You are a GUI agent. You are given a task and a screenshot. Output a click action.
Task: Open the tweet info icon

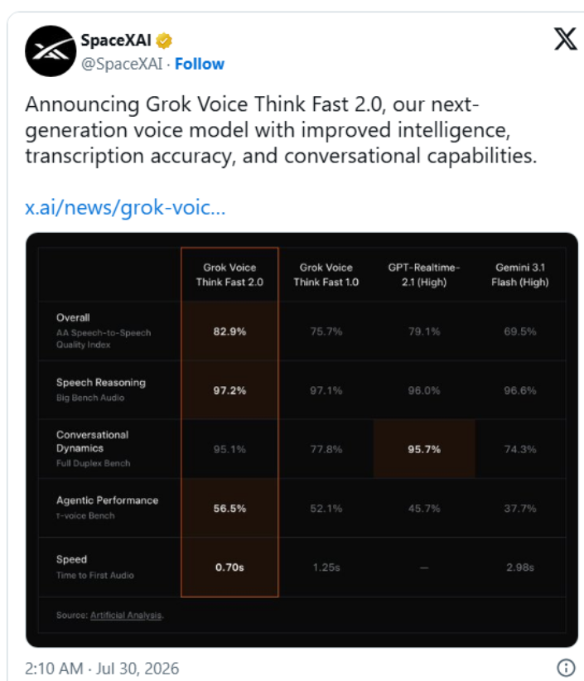point(566,667)
